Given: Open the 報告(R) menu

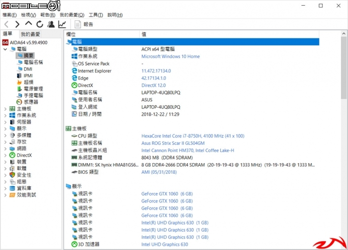Looking at the screenshot, I should pyautogui.click(x=48, y=15).
